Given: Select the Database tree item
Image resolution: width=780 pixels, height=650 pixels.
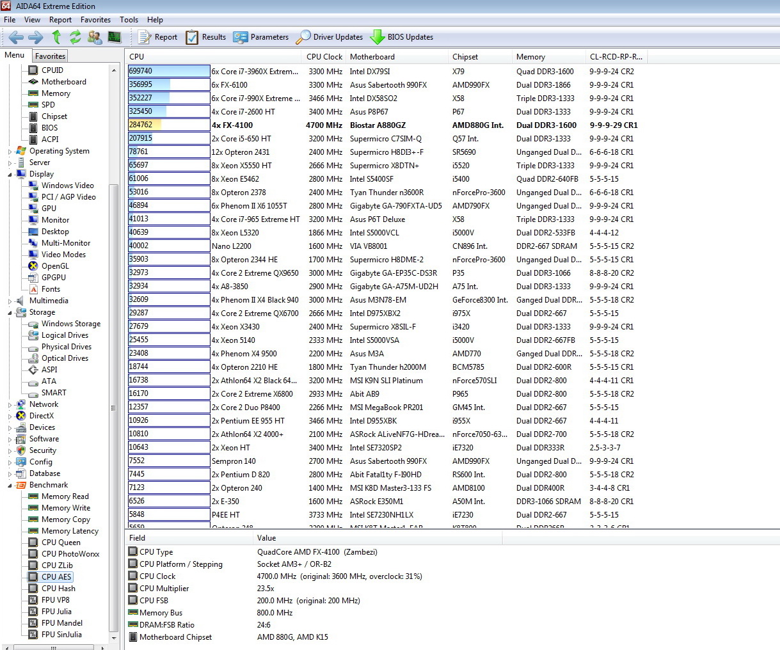Looking at the screenshot, I should click(45, 473).
